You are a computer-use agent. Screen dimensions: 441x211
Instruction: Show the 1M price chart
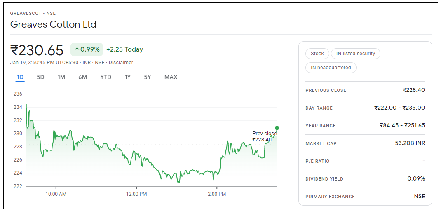61,77
